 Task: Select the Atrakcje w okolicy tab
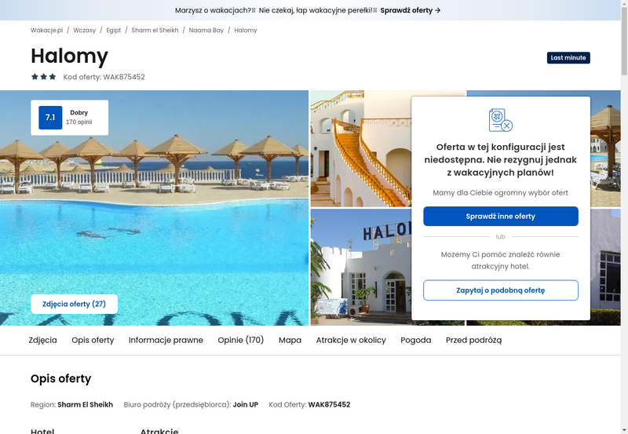click(x=351, y=340)
